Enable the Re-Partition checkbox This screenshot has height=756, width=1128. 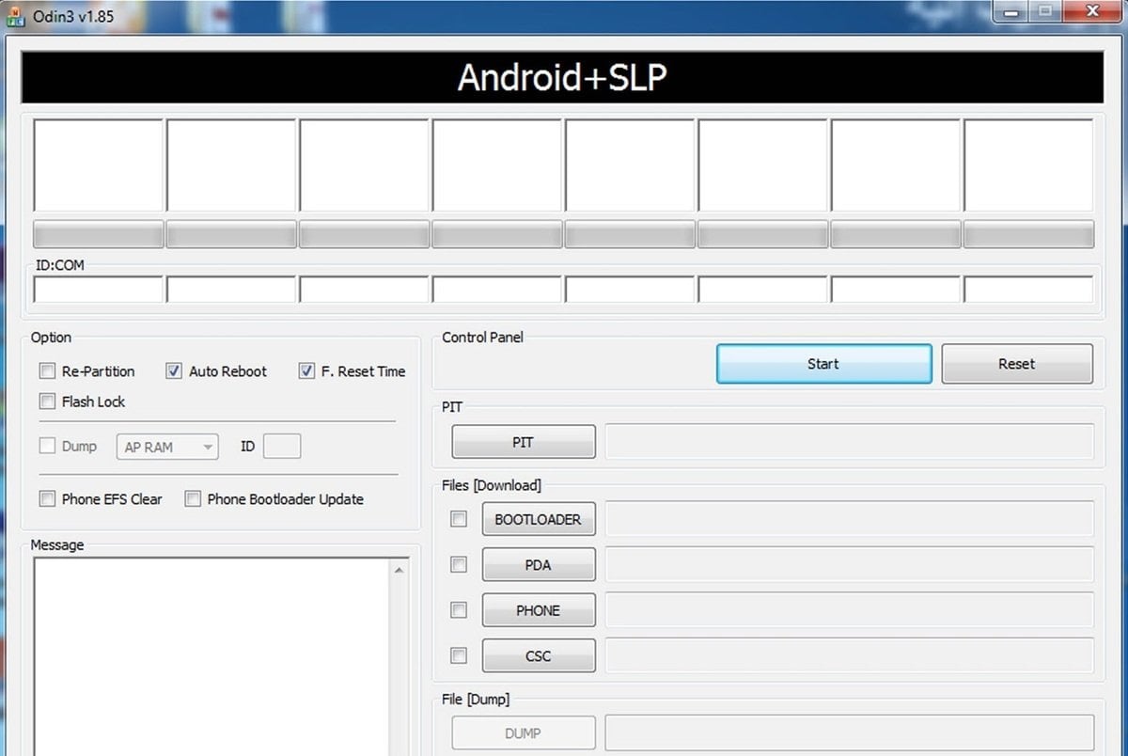coord(47,371)
